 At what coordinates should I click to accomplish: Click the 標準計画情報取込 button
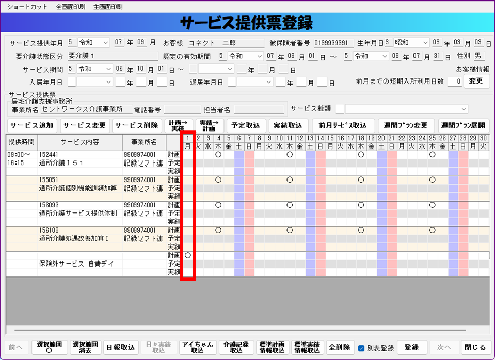tap(272, 347)
